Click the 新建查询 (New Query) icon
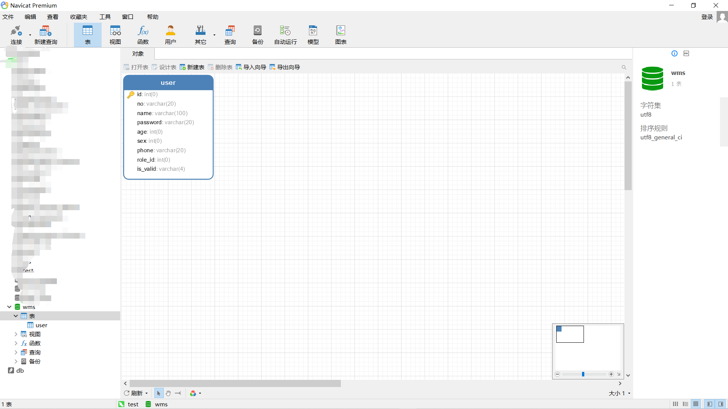This screenshot has width=728, height=409. (45, 35)
